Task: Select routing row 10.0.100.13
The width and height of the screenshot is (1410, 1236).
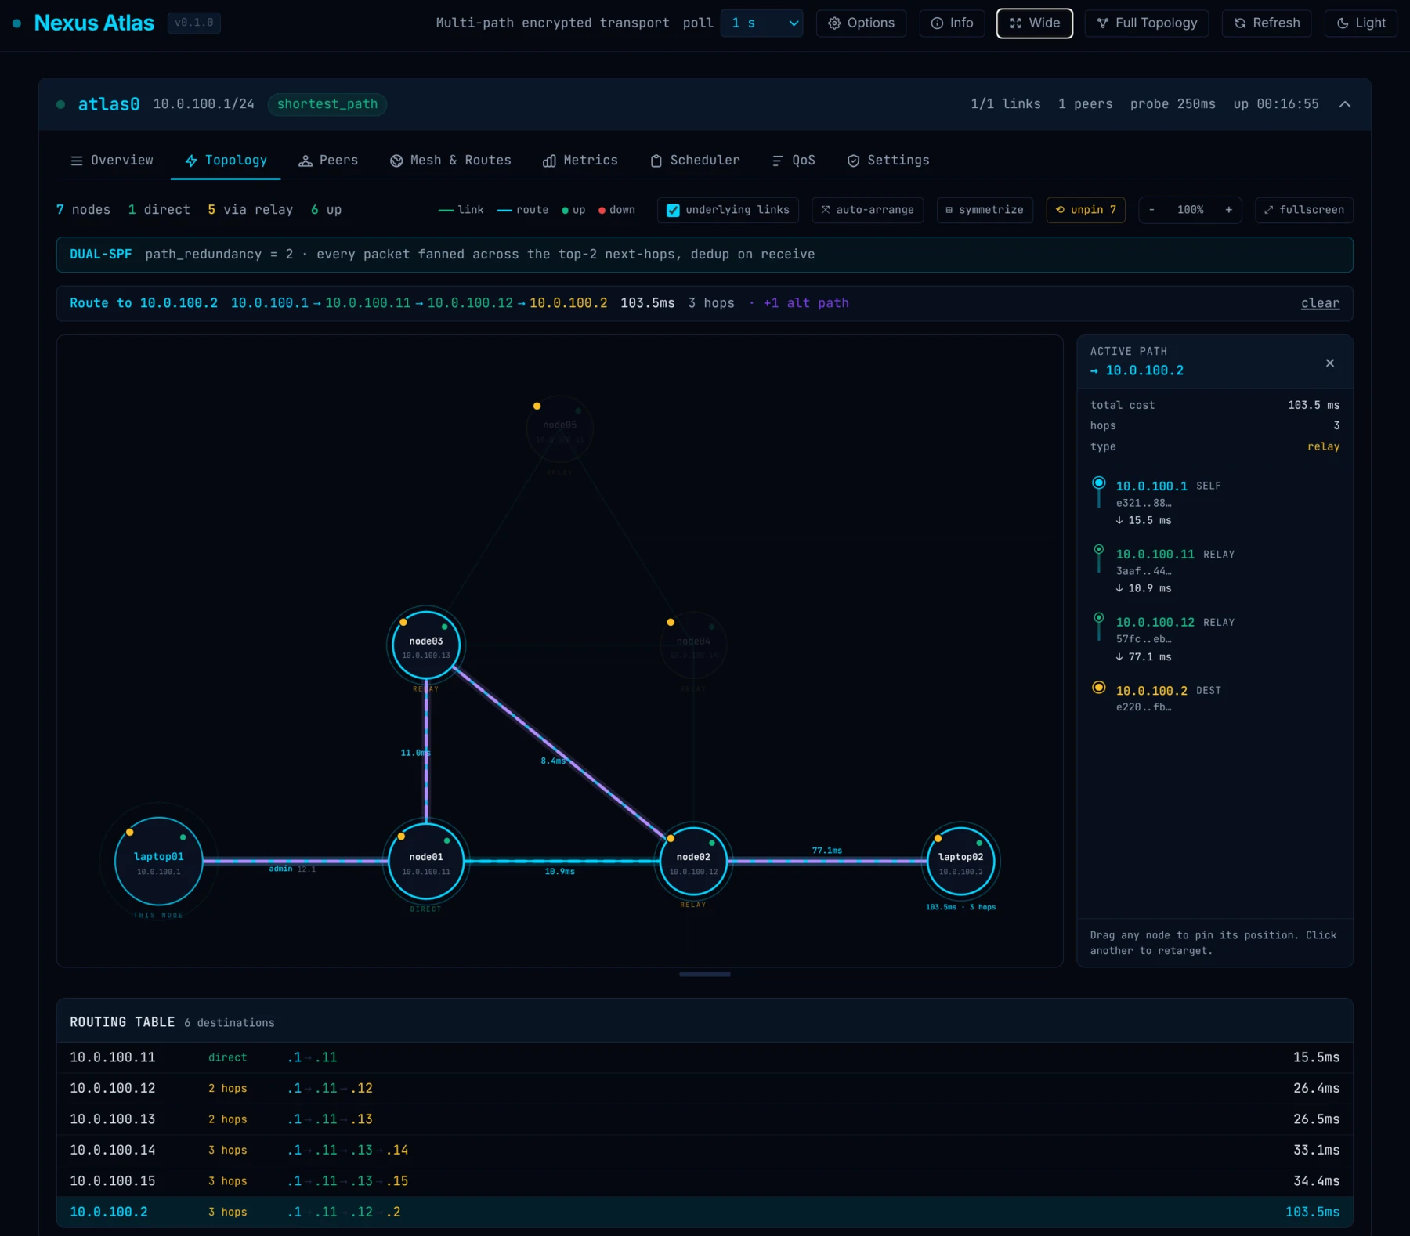Action: (x=705, y=1119)
